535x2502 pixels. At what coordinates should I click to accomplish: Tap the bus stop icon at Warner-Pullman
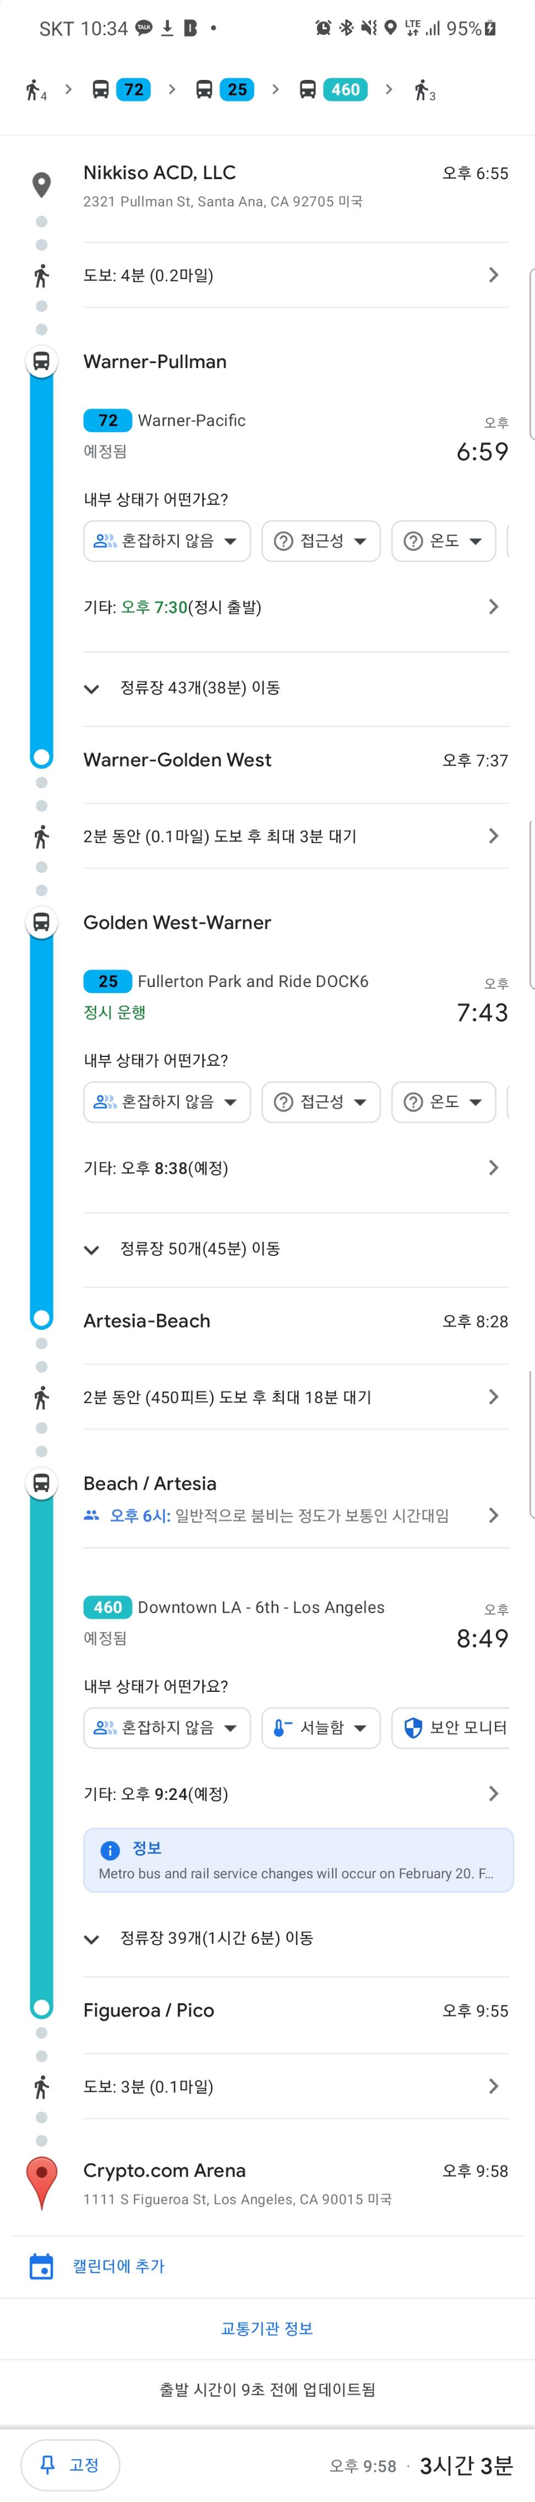click(x=41, y=362)
